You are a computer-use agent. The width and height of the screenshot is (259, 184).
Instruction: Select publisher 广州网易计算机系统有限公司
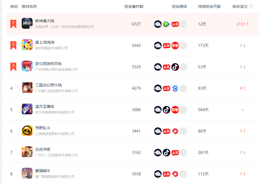pos(56,70)
